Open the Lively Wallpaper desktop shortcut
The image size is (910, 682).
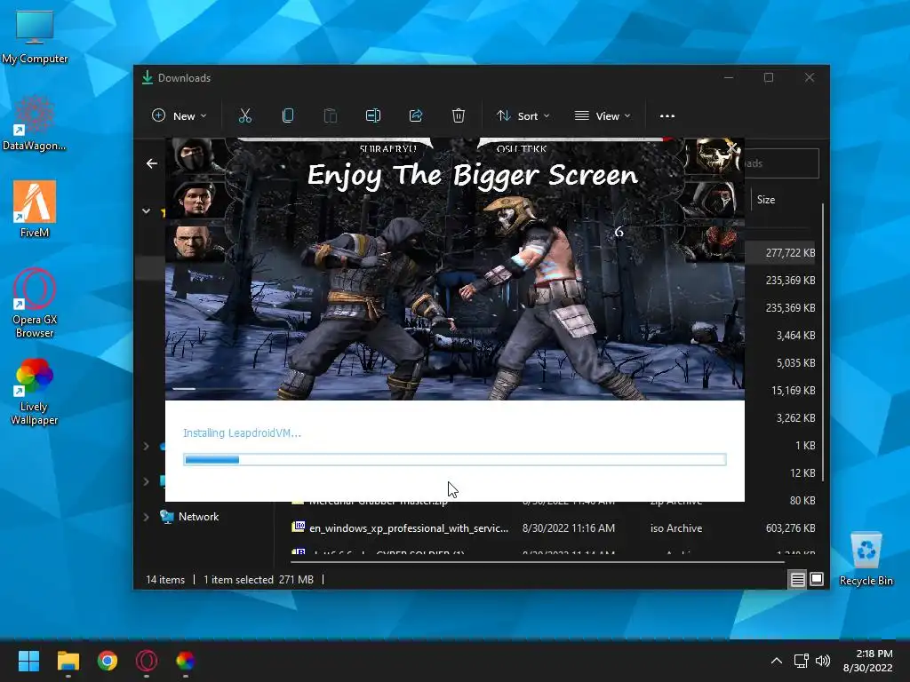(35, 392)
